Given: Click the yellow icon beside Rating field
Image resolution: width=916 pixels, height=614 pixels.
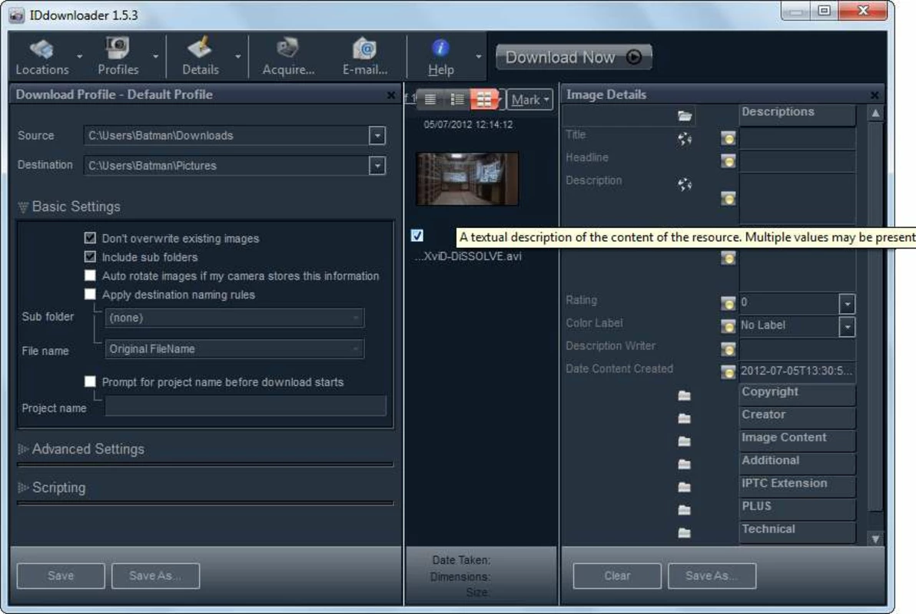Looking at the screenshot, I should click(728, 303).
